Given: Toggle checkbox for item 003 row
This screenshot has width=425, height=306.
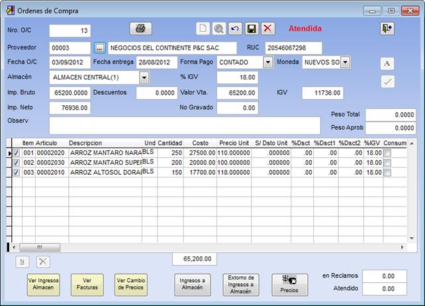Looking at the screenshot, I should point(17,172).
